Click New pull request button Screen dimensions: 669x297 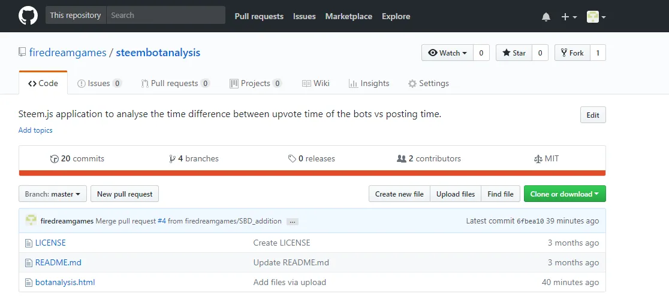125,194
